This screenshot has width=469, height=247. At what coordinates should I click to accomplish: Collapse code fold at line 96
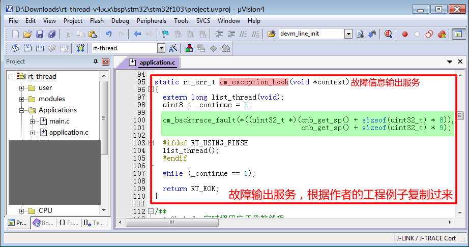(151, 89)
